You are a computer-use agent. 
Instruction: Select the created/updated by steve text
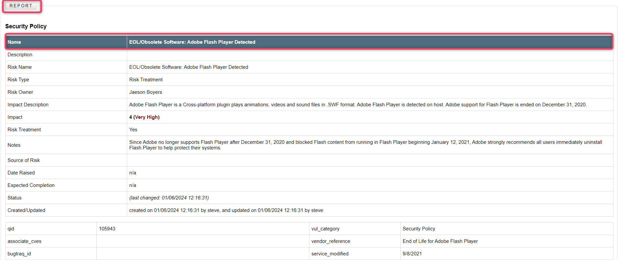pyautogui.click(x=226, y=210)
